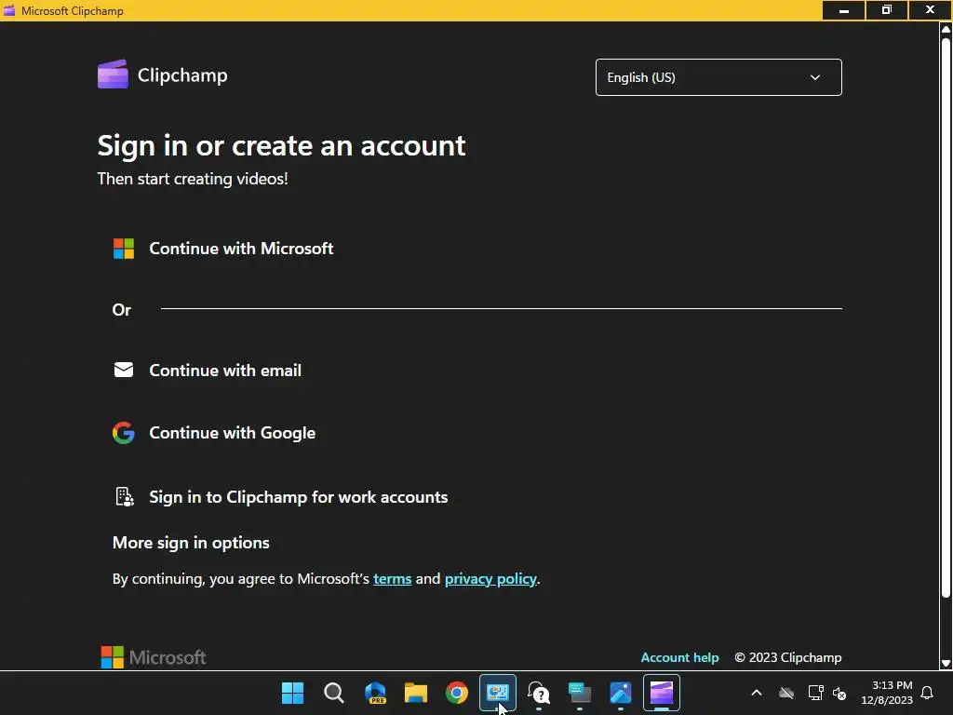The height and width of the screenshot is (715, 953).
Task: Open the Account help link
Action: [x=679, y=657]
